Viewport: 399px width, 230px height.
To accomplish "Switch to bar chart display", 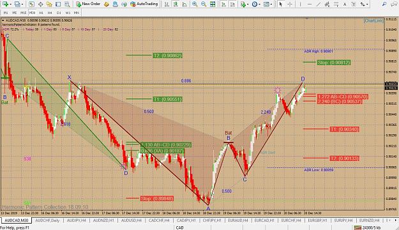I will pyautogui.click(x=167, y=4).
